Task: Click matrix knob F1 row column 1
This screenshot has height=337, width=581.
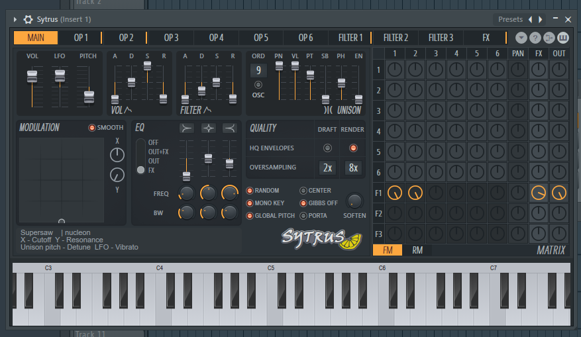Action: pyautogui.click(x=395, y=193)
